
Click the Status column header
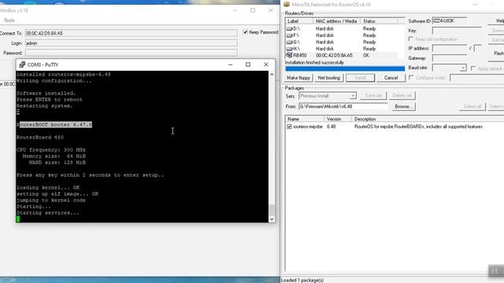coord(379,21)
